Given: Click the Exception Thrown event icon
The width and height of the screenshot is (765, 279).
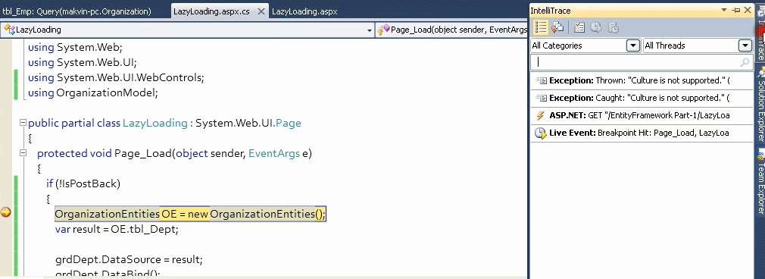Looking at the screenshot, I should (541, 80).
